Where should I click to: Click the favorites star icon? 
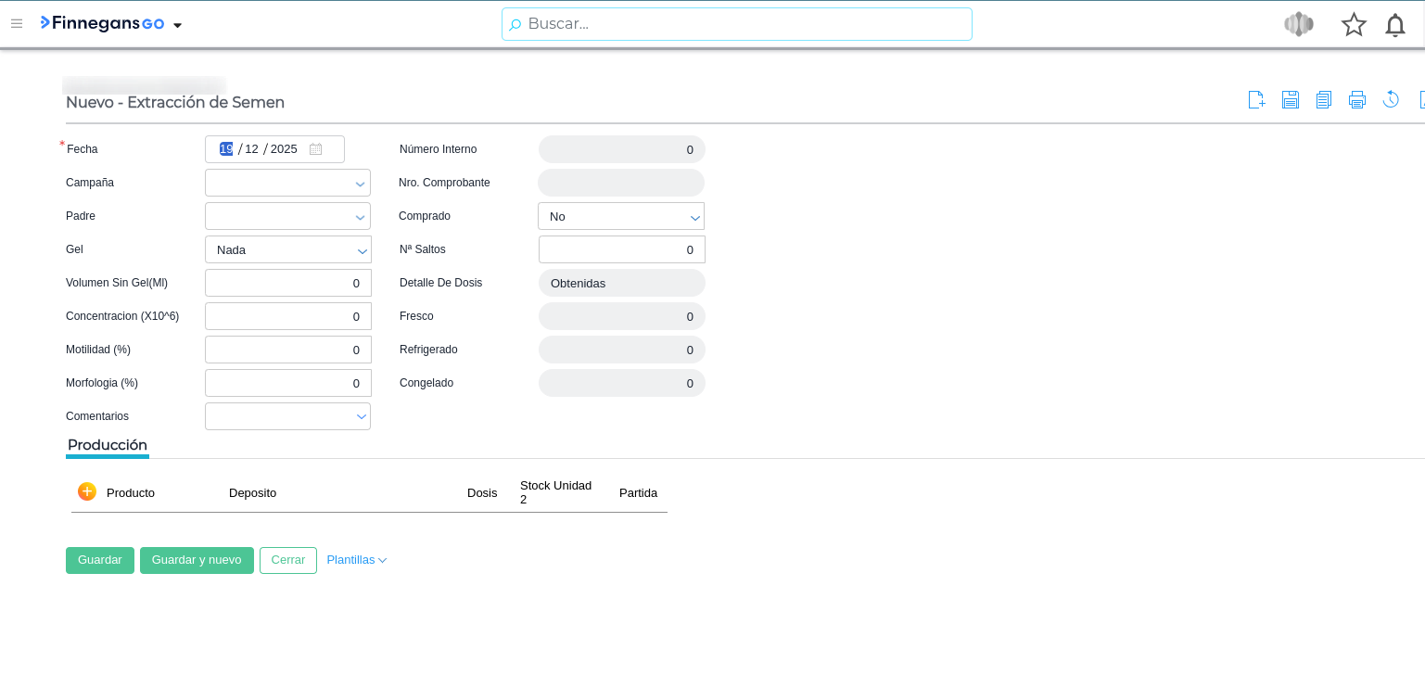pyautogui.click(x=1354, y=25)
